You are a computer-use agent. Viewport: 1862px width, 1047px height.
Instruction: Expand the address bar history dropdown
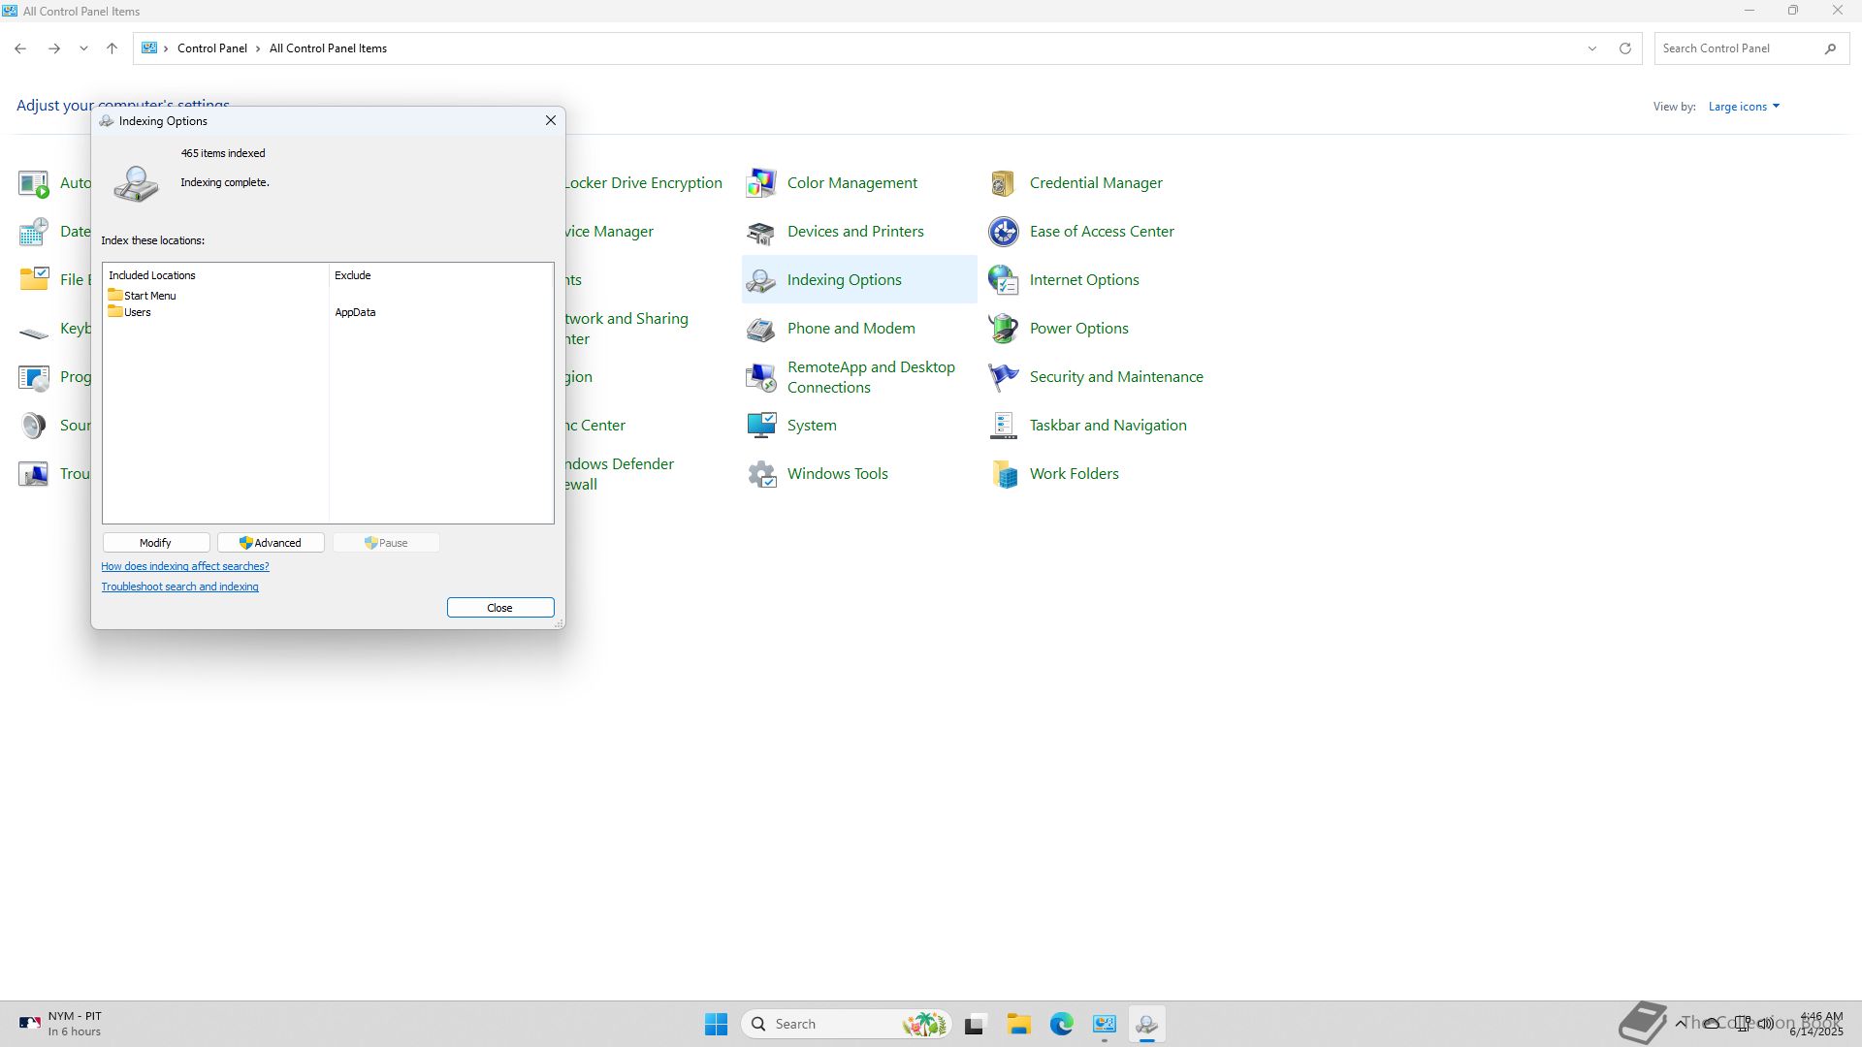(x=1591, y=48)
